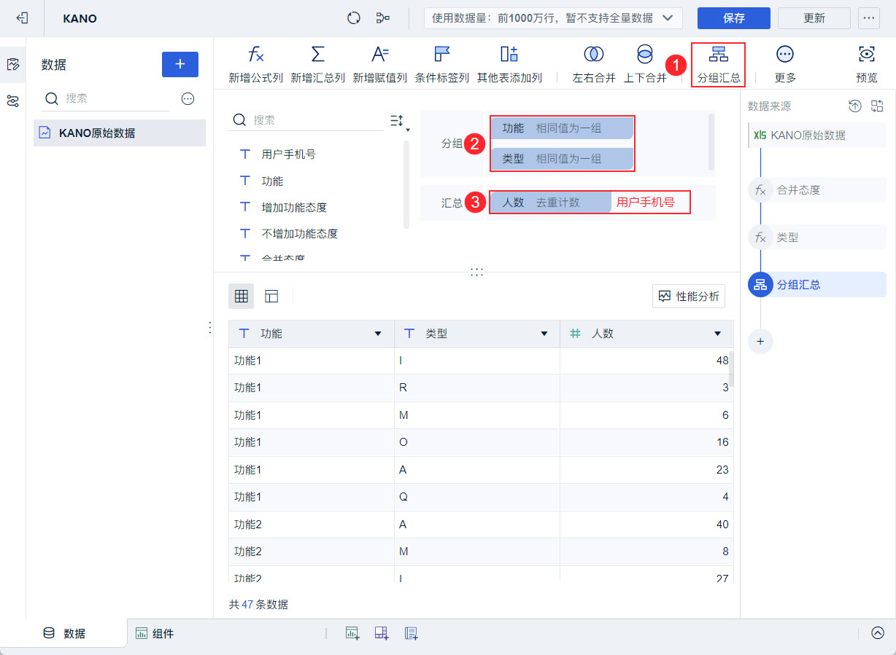The image size is (896, 655).
Task: Click the refresh circle icon in header
Action: pyautogui.click(x=354, y=18)
